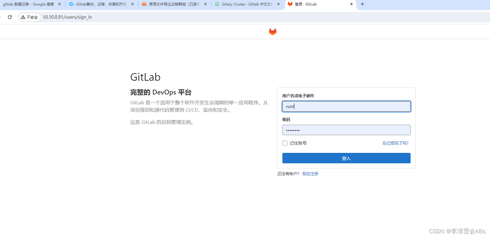Viewport: 490px width, 237px height.
Task: Click the 不安全 security warning indicator
Action: pyautogui.click(x=29, y=17)
